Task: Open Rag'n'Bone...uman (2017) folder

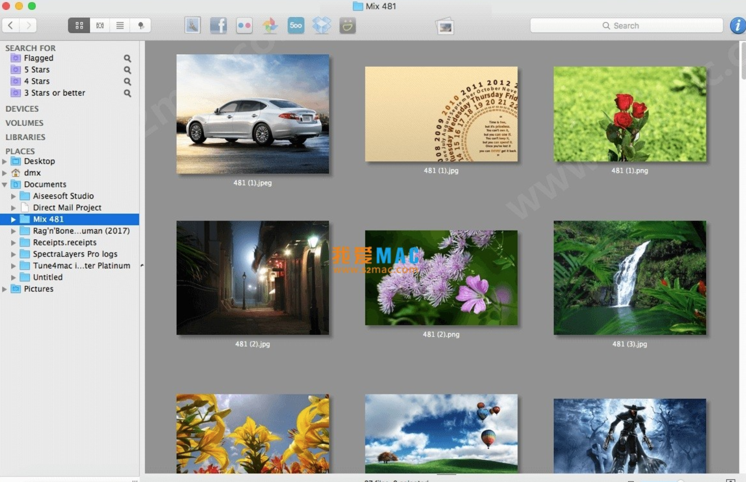Action: pos(81,231)
